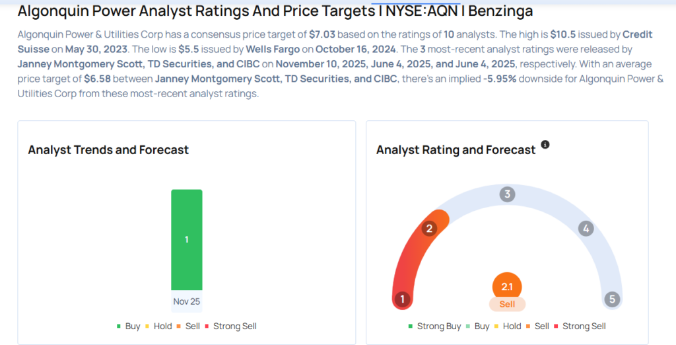Toggle the Hold legend in Analyst Trends chart
The image size is (676, 345).
coord(158,326)
